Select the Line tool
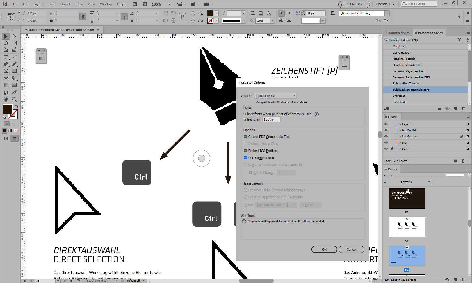Viewport: 472px width, 283px height. (x=14, y=57)
